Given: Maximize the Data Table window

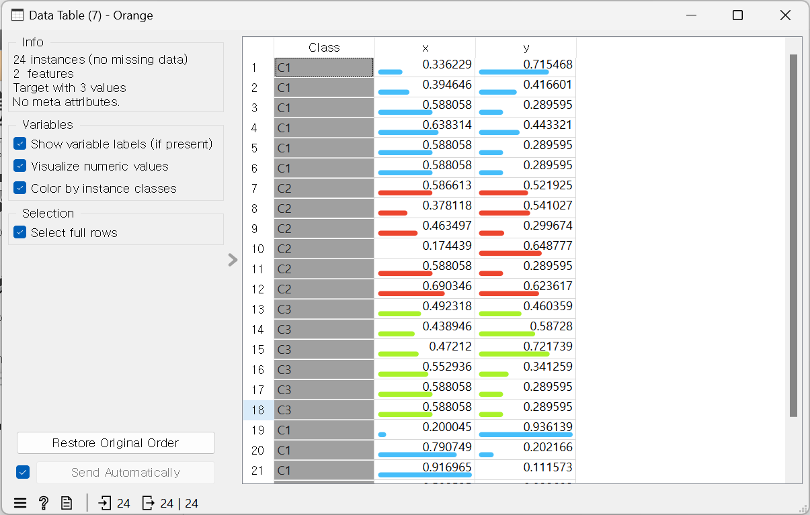Looking at the screenshot, I should [x=737, y=15].
